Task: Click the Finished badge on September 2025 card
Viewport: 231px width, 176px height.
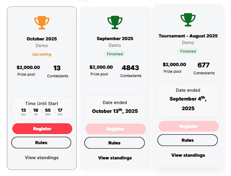Action: (x=115, y=54)
